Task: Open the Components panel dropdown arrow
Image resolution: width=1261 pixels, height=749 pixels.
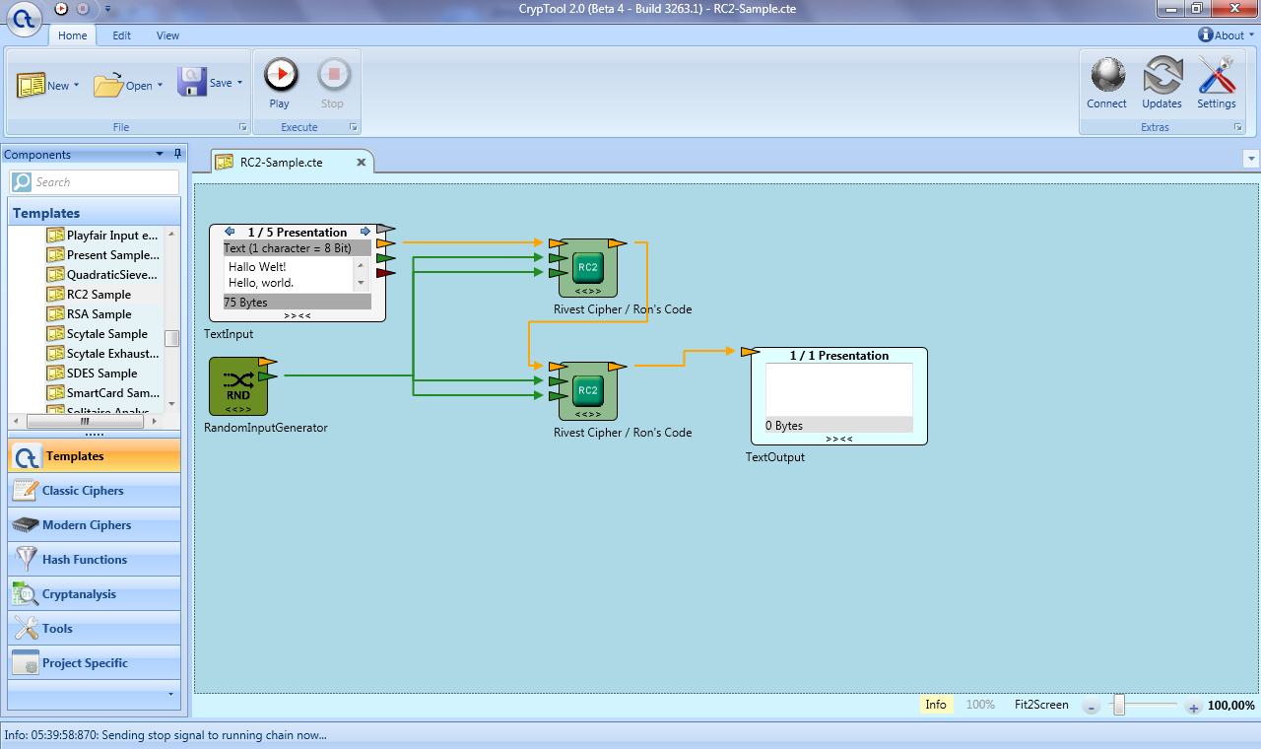Action: pos(160,154)
